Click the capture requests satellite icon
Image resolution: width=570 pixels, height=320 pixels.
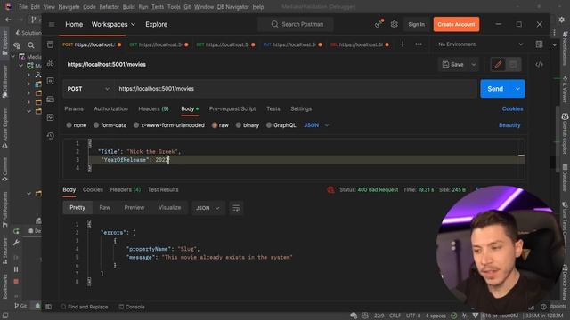[x=379, y=24]
